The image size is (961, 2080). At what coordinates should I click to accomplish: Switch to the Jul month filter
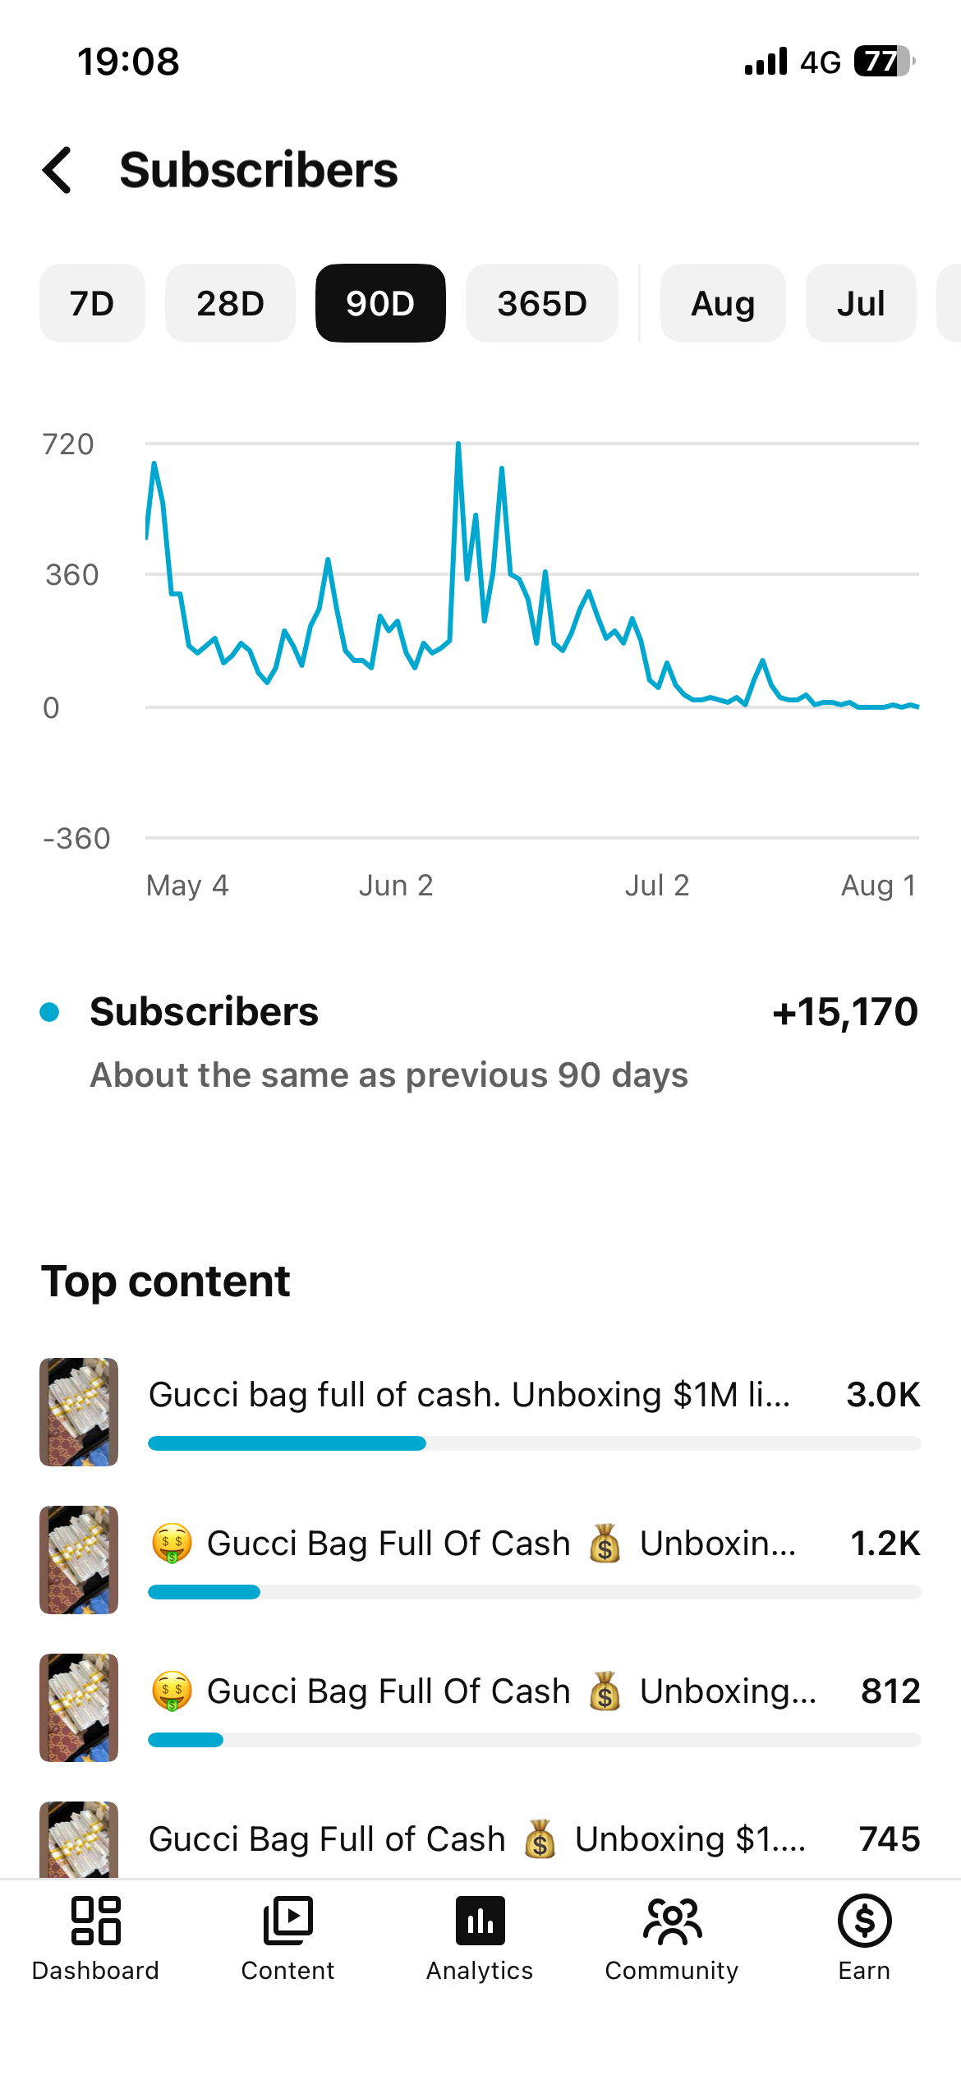[x=861, y=303]
